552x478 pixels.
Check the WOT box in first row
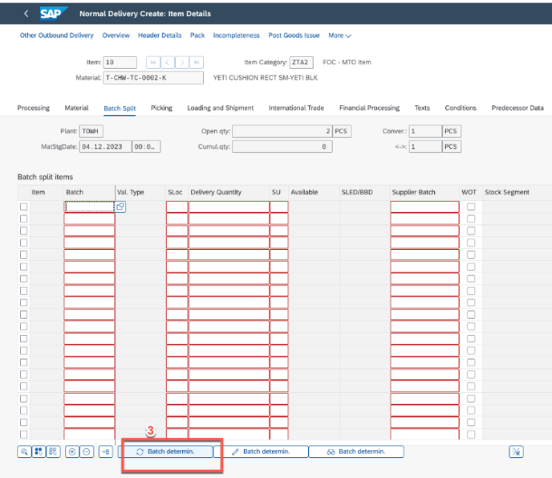click(471, 206)
